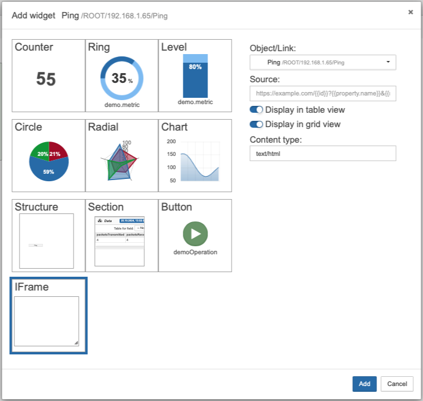
Task: Select the IFrame widget tile
Action: click(48, 315)
